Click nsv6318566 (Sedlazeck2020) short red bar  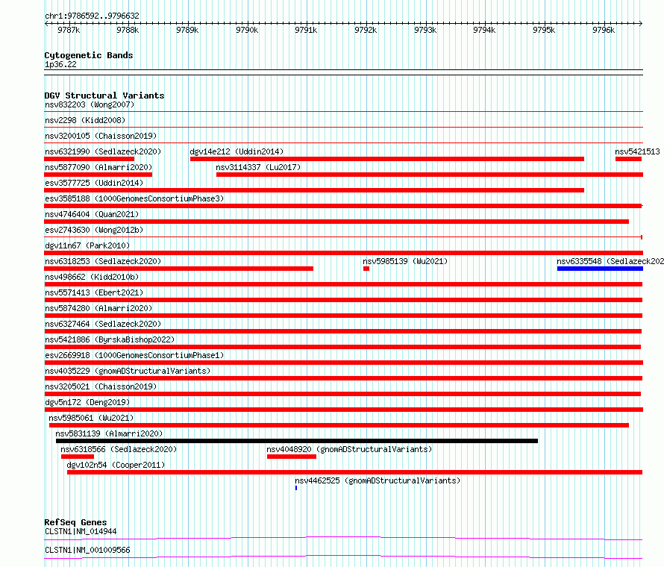point(78,457)
